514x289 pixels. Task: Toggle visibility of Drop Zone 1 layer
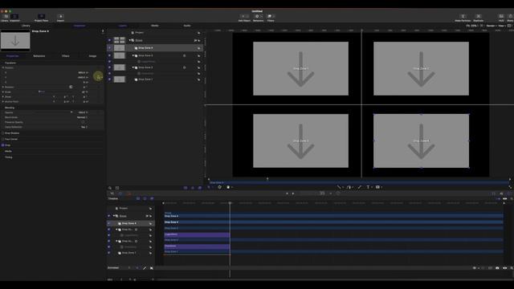click(x=109, y=79)
